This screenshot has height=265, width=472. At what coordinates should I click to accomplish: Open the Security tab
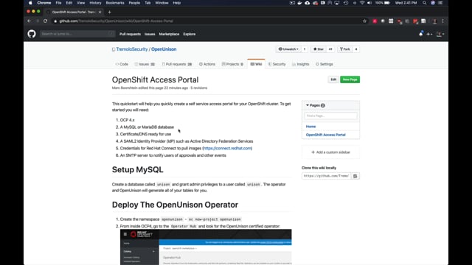[x=277, y=64]
